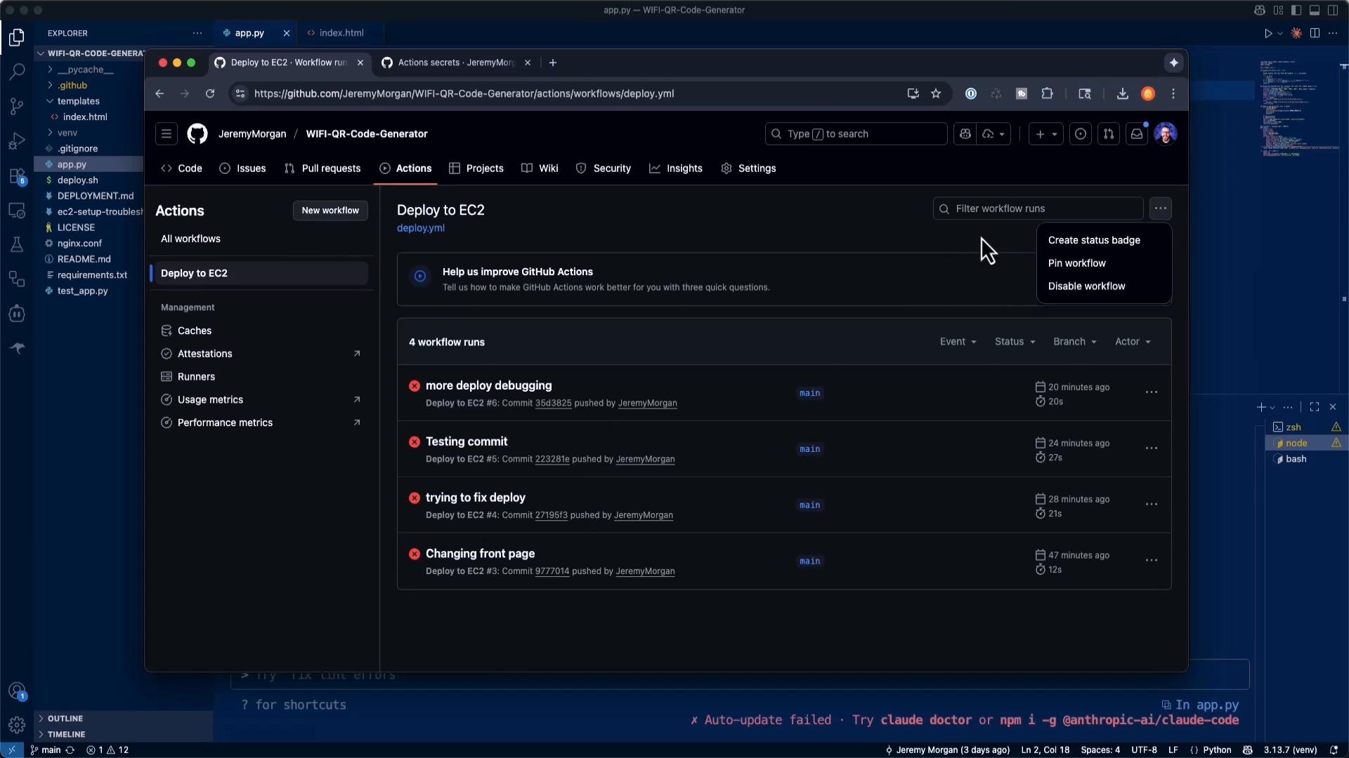The width and height of the screenshot is (1349, 758).
Task: Open Run and Debug view icon
Action: (17, 141)
